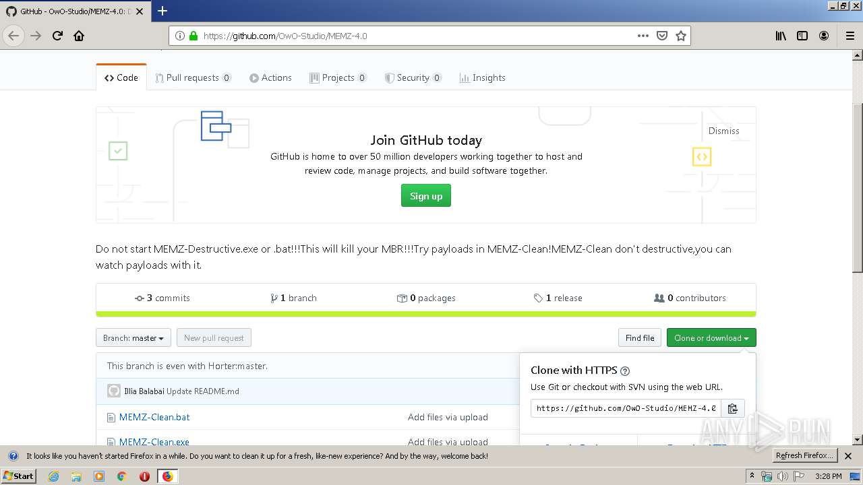Image resolution: width=863 pixels, height=485 pixels.
Task: Open the Projects tab
Action: click(x=338, y=77)
